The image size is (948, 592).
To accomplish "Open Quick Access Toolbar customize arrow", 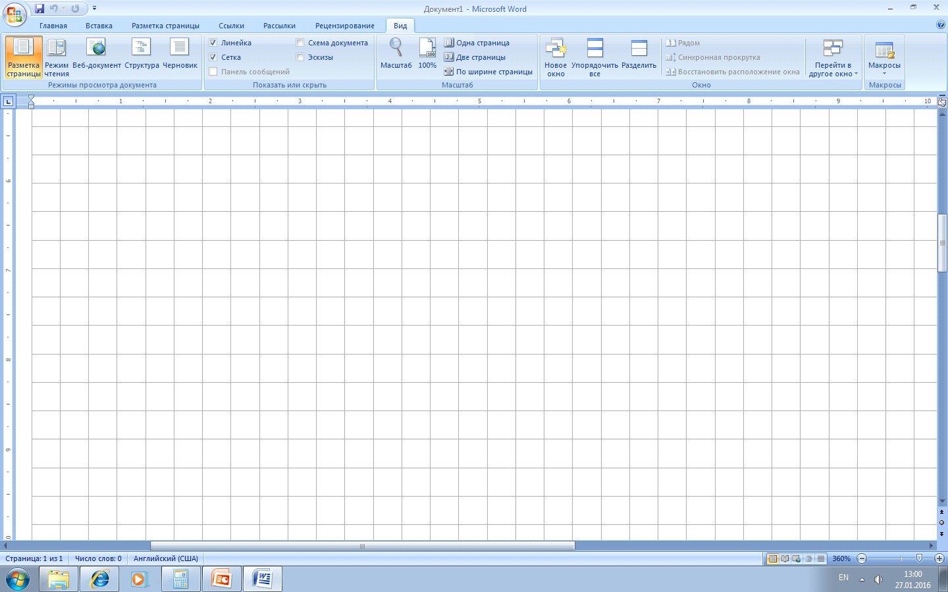I will 95,9.
